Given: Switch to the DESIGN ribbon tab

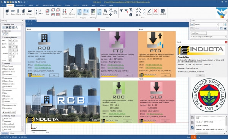Looking at the screenshot, I should coord(67,5).
